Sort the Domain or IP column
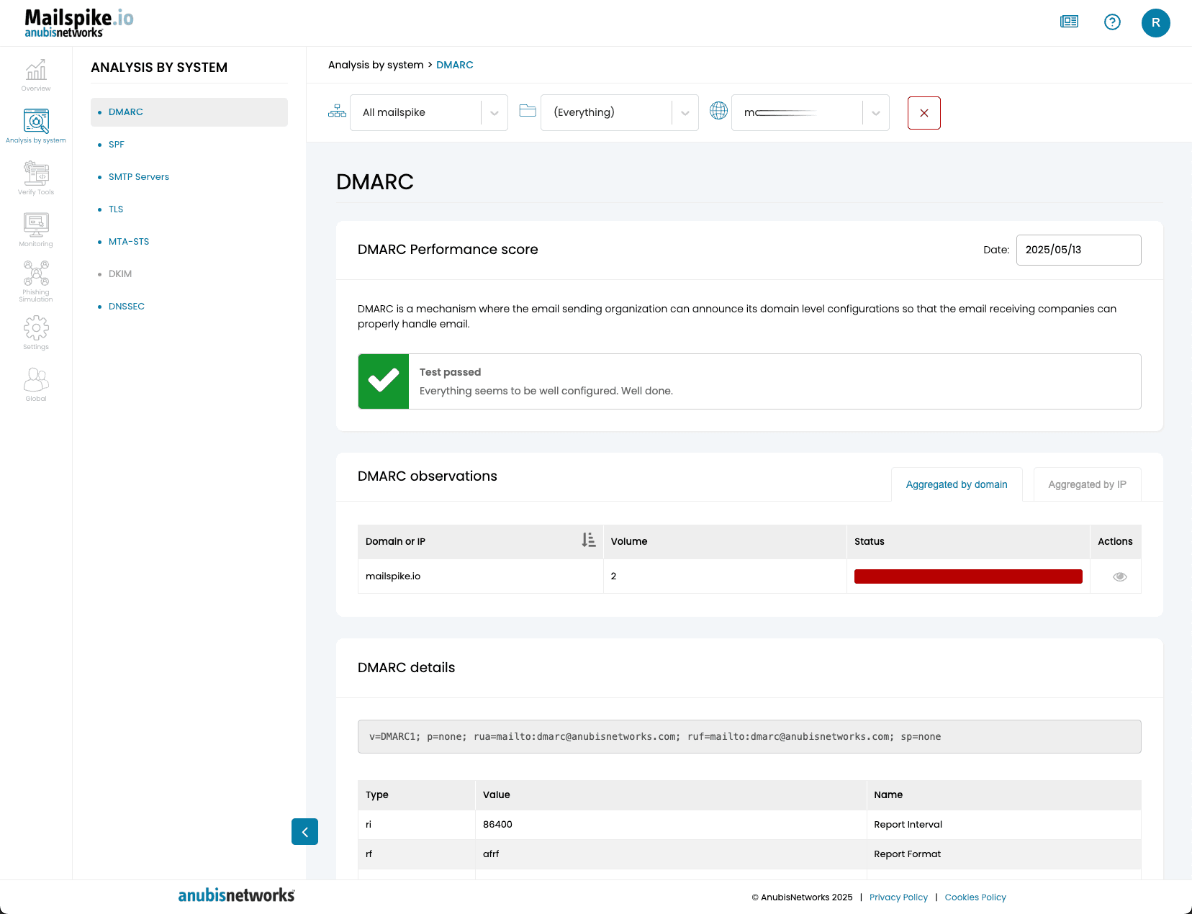The image size is (1192, 914). pyautogui.click(x=589, y=540)
